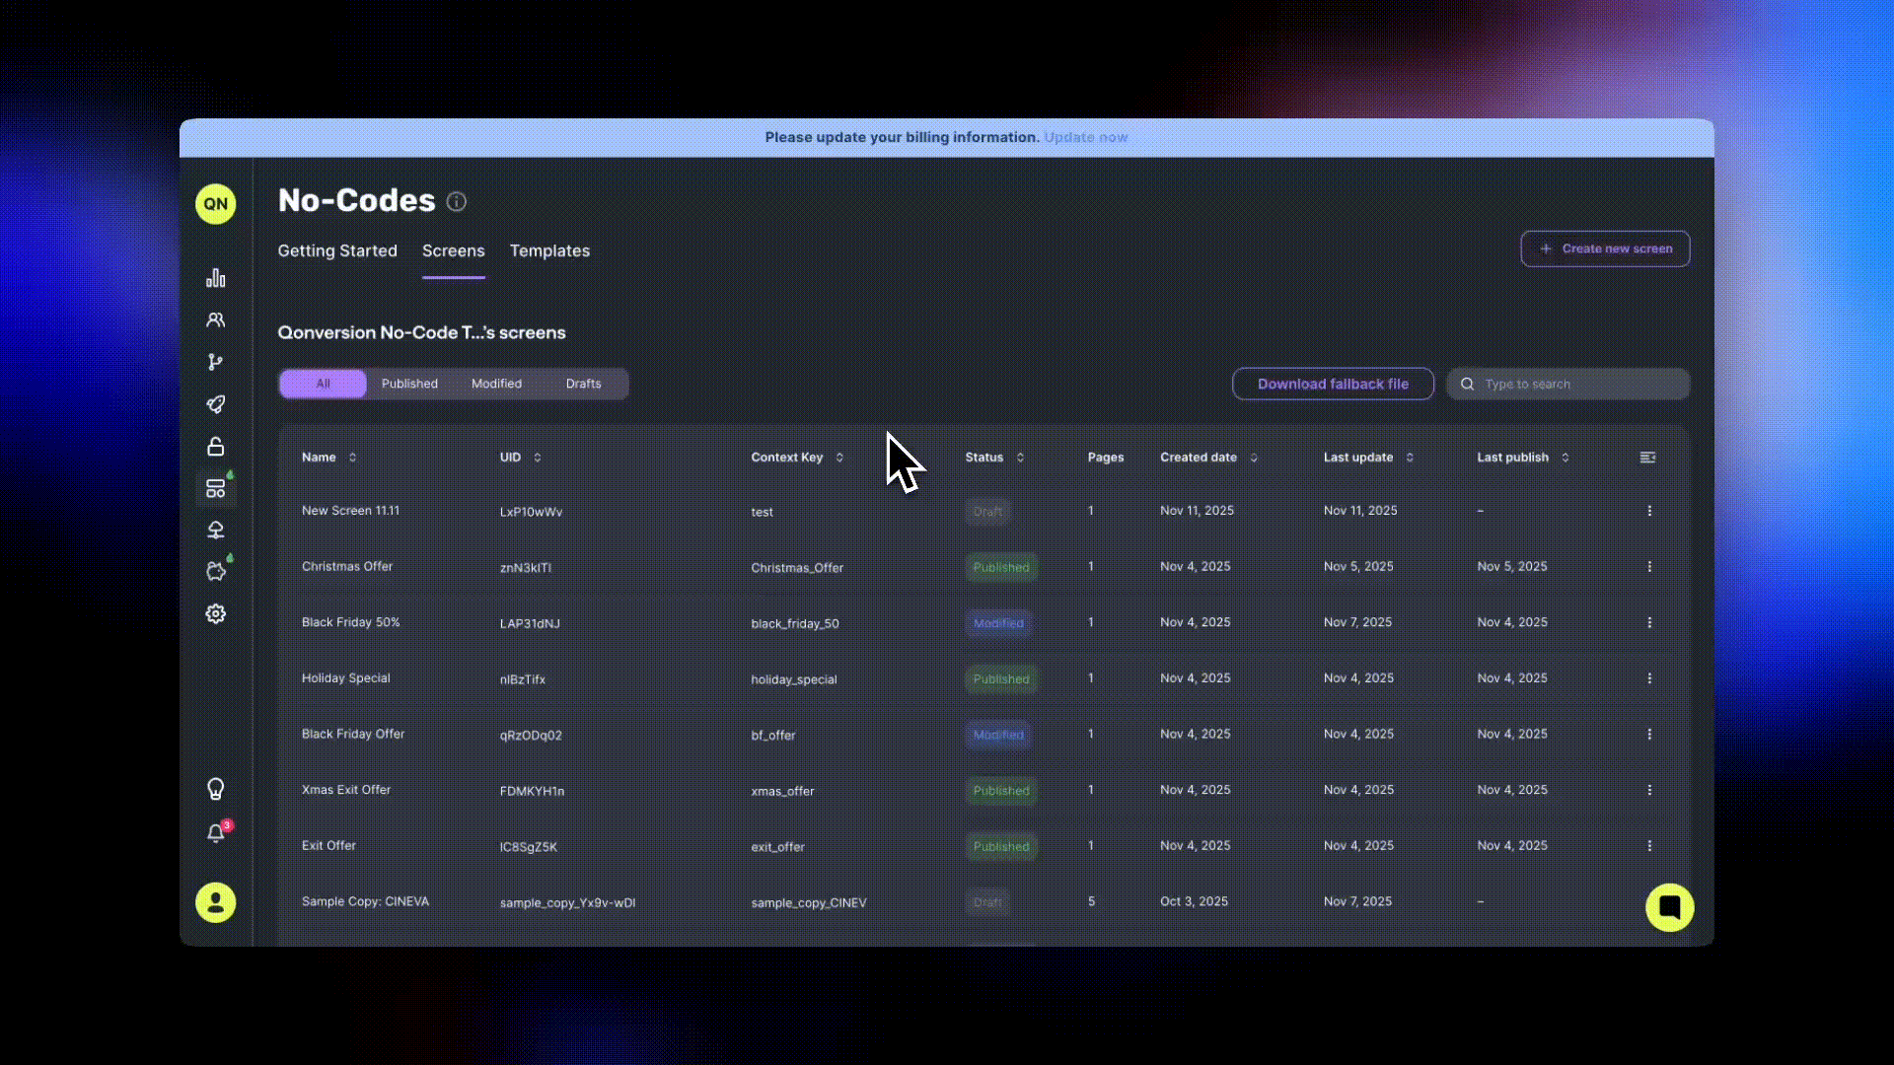Screen dimensions: 1894x1065
Task: Switch to the Templates tab
Action: (549, 251)
